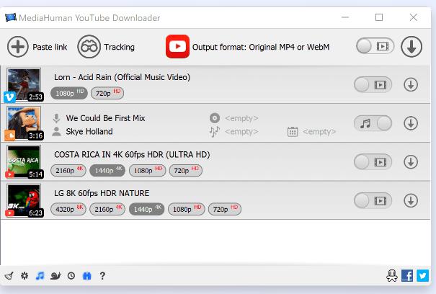Screen dimensions: 436x294
Task: Open Tracking with the binoculars icon
Action: coord(89,47)
